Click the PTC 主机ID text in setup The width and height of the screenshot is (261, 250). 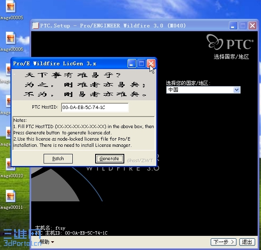click(71, 233)
